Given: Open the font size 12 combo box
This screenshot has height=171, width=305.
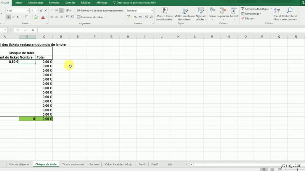Looking at the screenshot, I should pyautogui.click(x=34, y=11).
